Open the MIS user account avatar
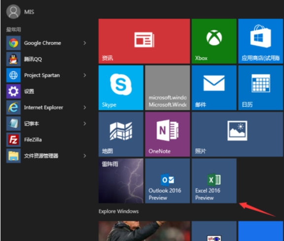 (13, 12)
